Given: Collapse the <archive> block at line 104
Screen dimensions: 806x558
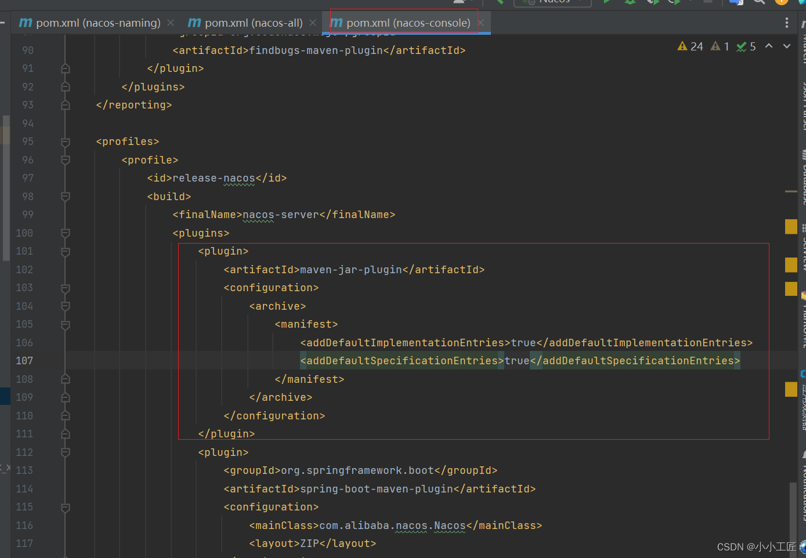Looking at the screenshot, I should coord(66,306).
